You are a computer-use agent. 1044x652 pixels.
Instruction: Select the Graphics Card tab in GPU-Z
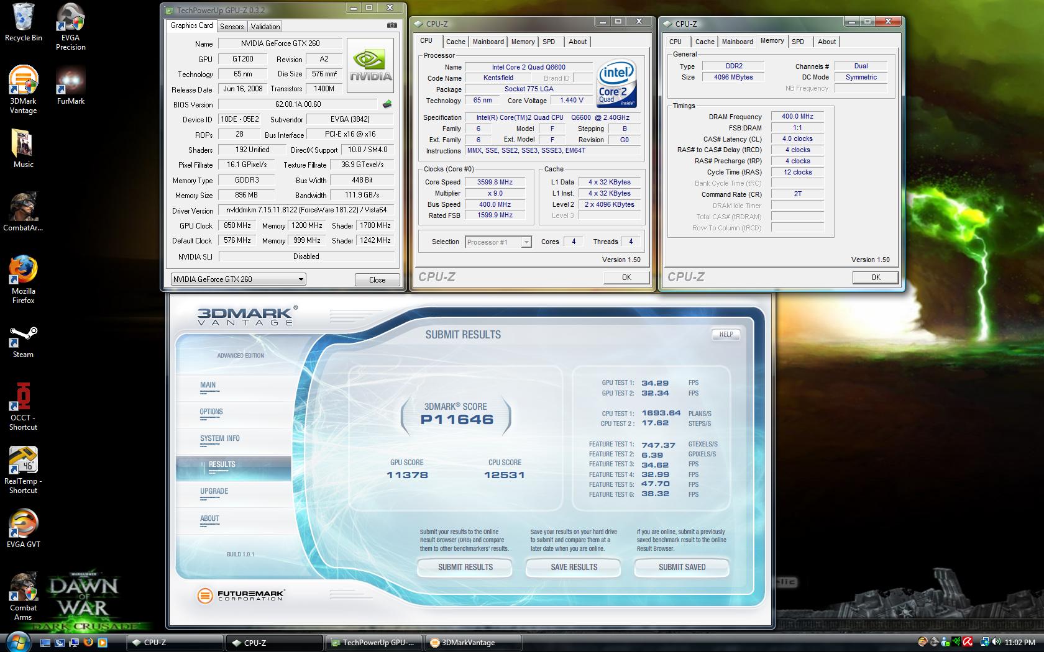tap(191, 25)
